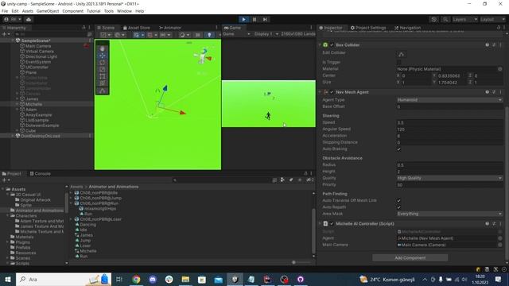Start Play mode with the Play button
The height and width of the screenshot is (286, 509).
click(x=244, y=19)
